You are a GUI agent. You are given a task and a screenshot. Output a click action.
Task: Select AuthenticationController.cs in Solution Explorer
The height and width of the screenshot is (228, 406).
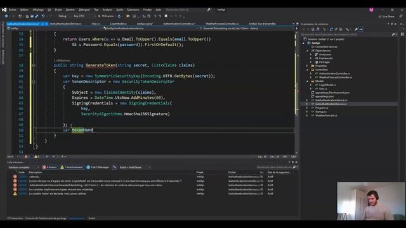click(334, 73)
